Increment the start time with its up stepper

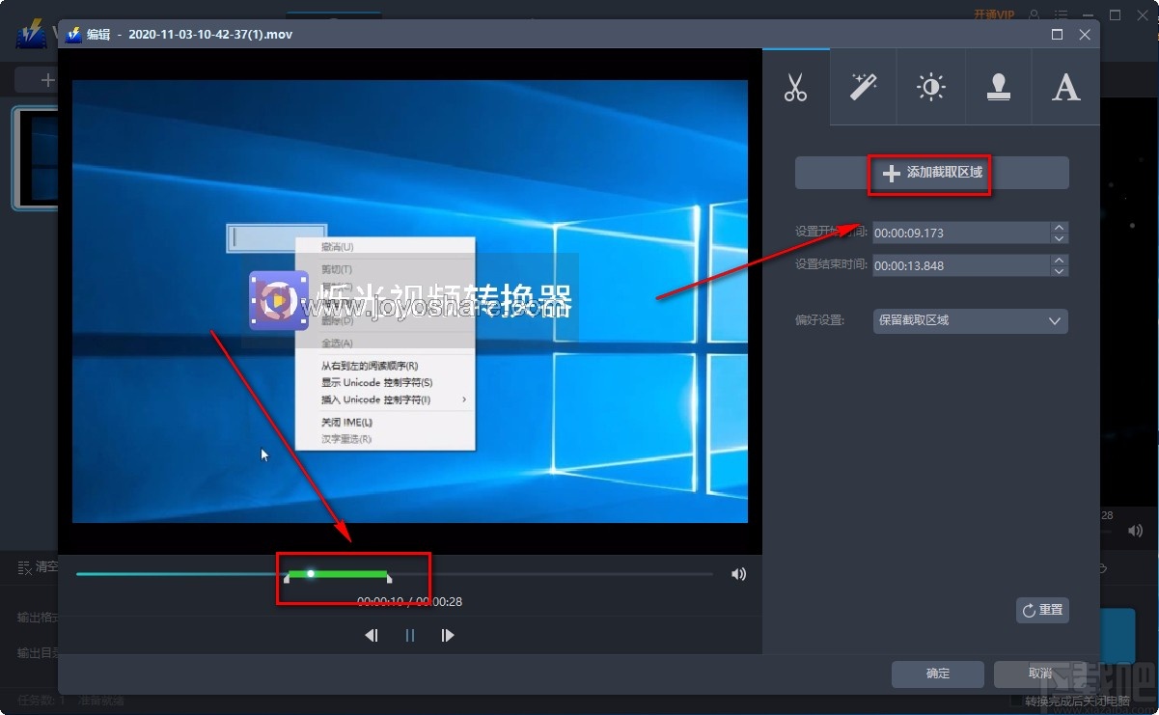coord(1059,227)
